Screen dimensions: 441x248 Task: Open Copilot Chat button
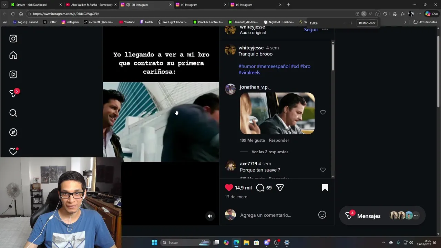(431, 14)
